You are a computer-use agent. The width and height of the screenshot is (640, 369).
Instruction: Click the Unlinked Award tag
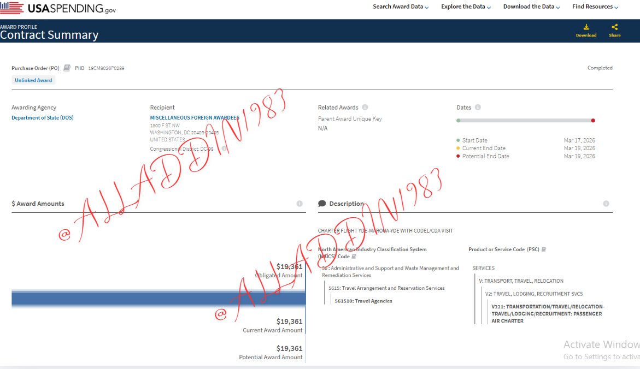[x=33, y=80]
